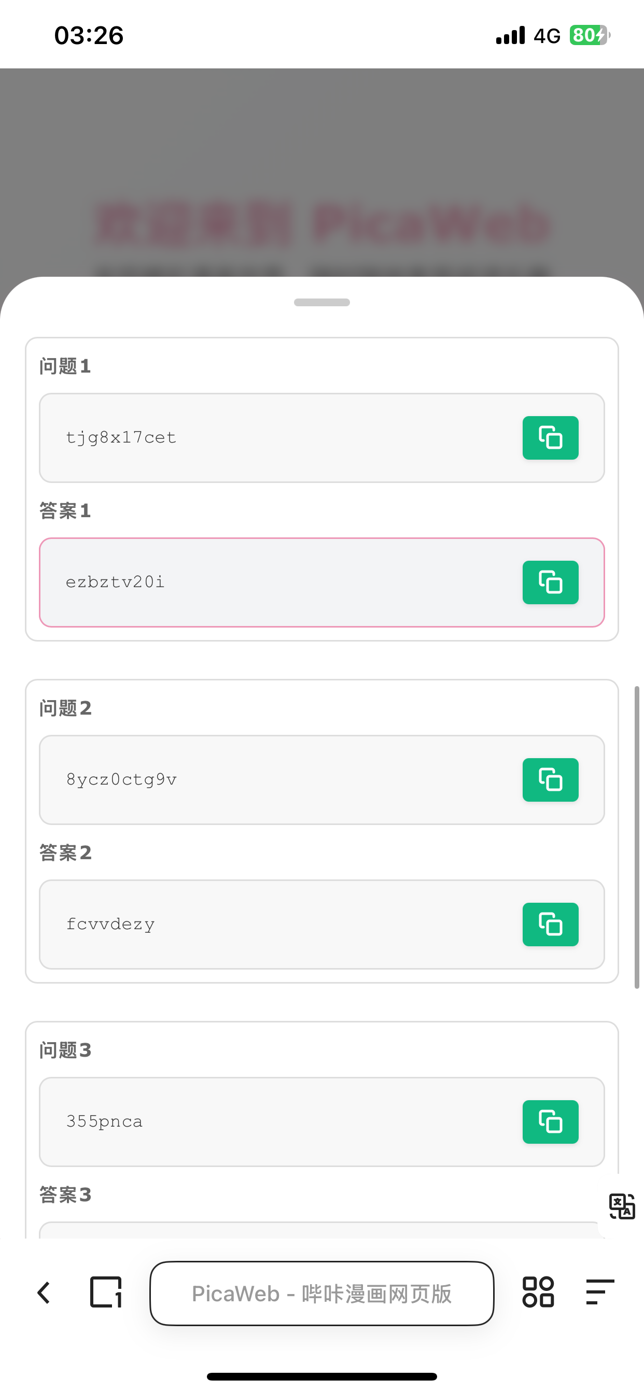The height and width of the screenshot is (1393, 644).
Task: Open the browser menu lines icon
Action: click(599, 1293)
